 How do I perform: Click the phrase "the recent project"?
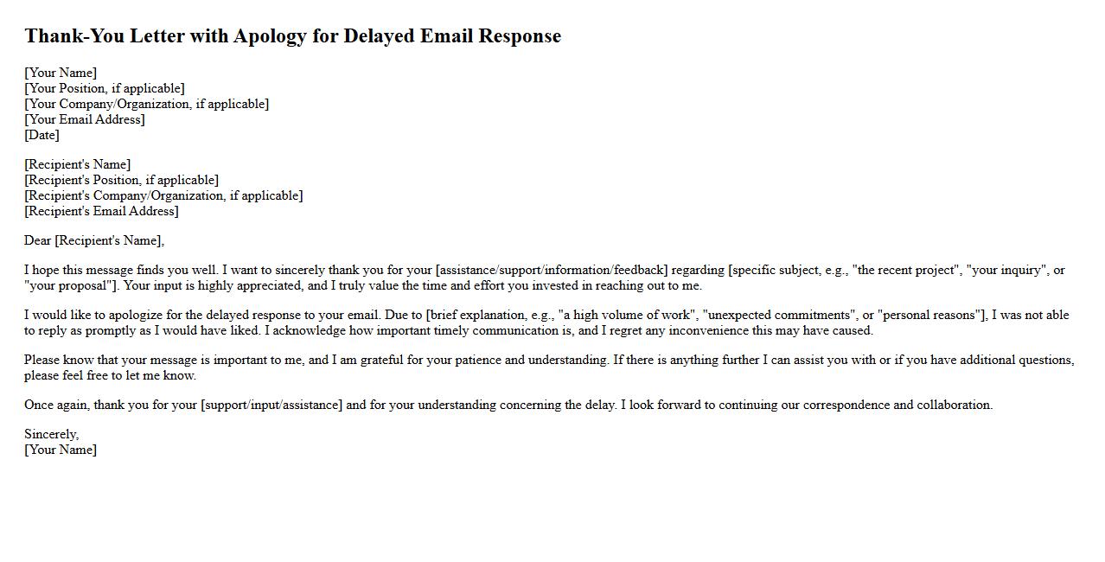[x=907, y=270]
